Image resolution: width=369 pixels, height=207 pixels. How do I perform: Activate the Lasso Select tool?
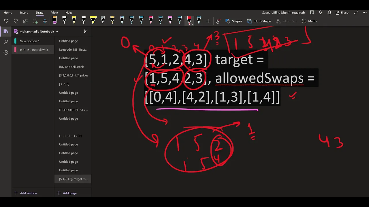click(35, 21)
